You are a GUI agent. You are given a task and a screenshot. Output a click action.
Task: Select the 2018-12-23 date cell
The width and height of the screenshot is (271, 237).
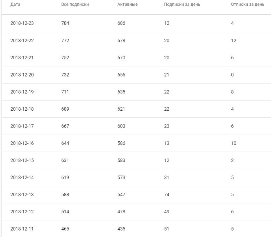(x=22, y=23)
